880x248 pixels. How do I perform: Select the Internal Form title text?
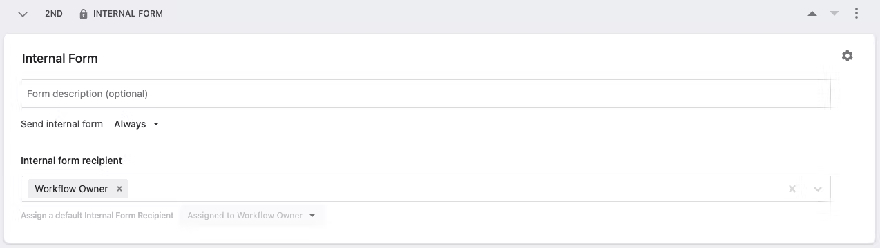(60, 59)
